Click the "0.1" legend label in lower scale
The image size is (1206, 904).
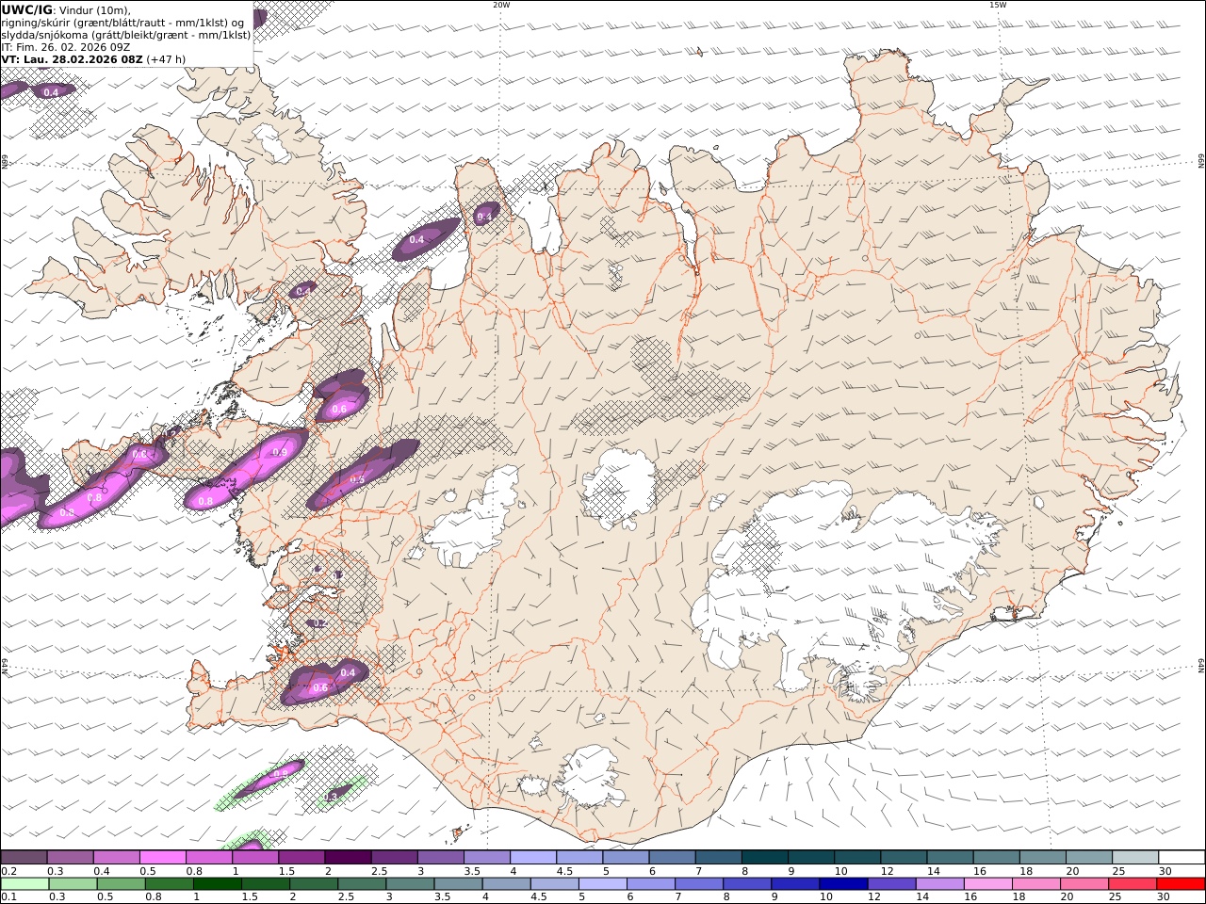pos(8,896)
